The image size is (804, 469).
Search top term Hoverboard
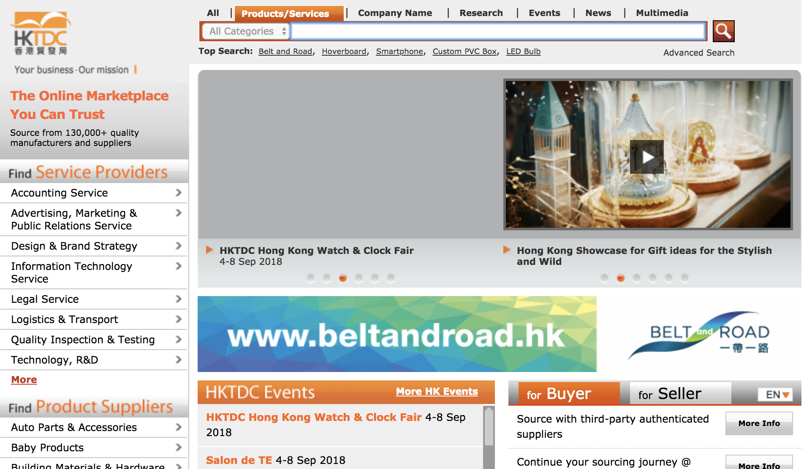tap(344, 51)
